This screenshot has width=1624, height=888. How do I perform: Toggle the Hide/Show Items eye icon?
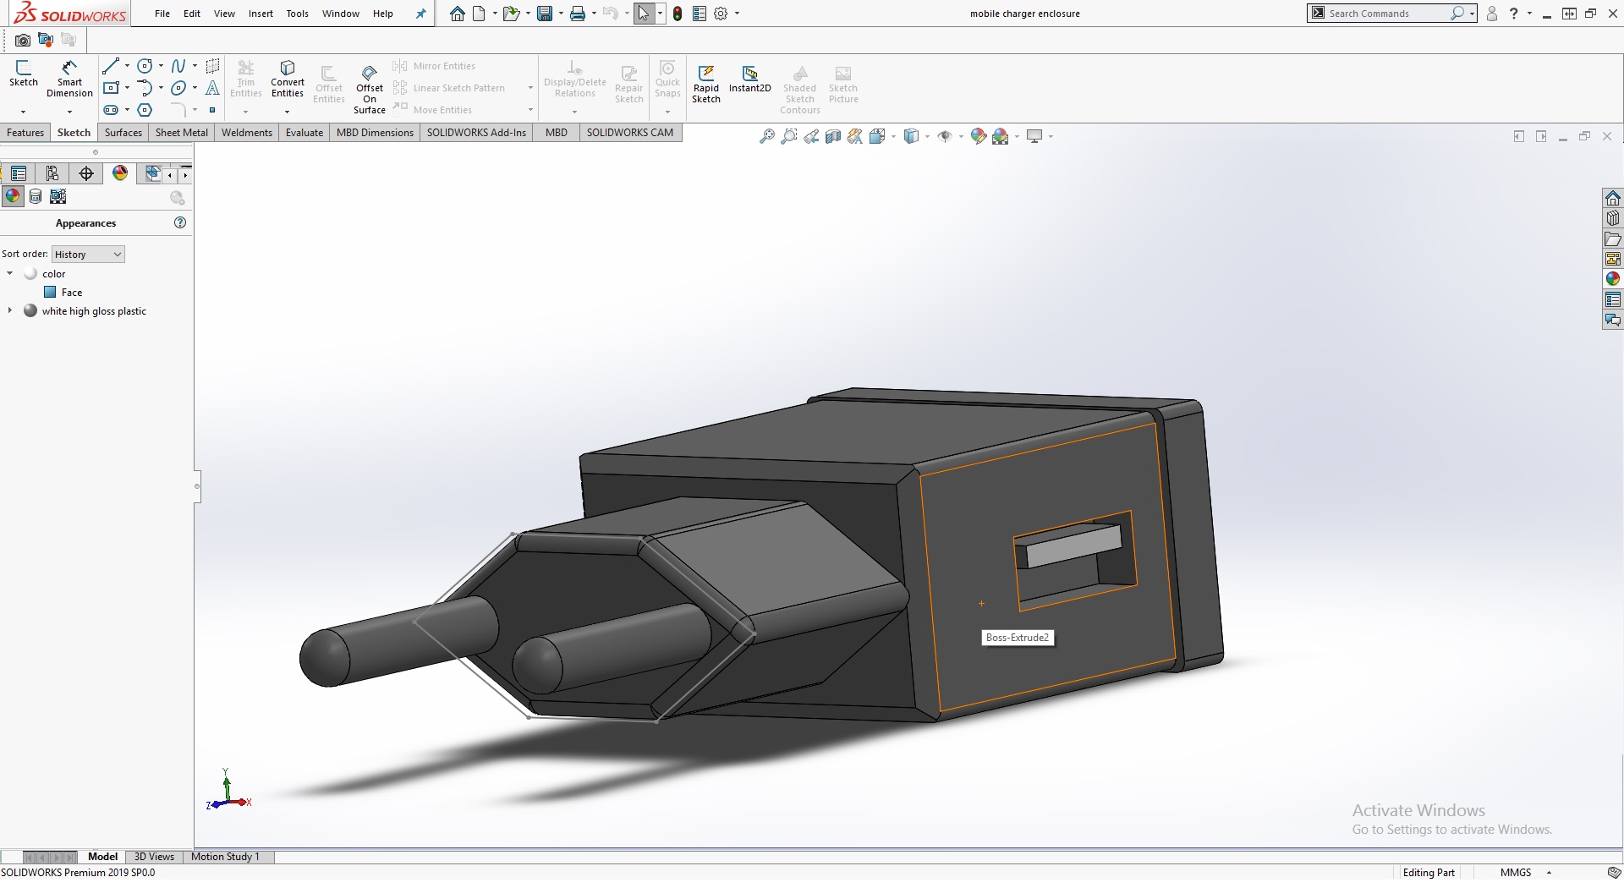click(x=945, y=136)
